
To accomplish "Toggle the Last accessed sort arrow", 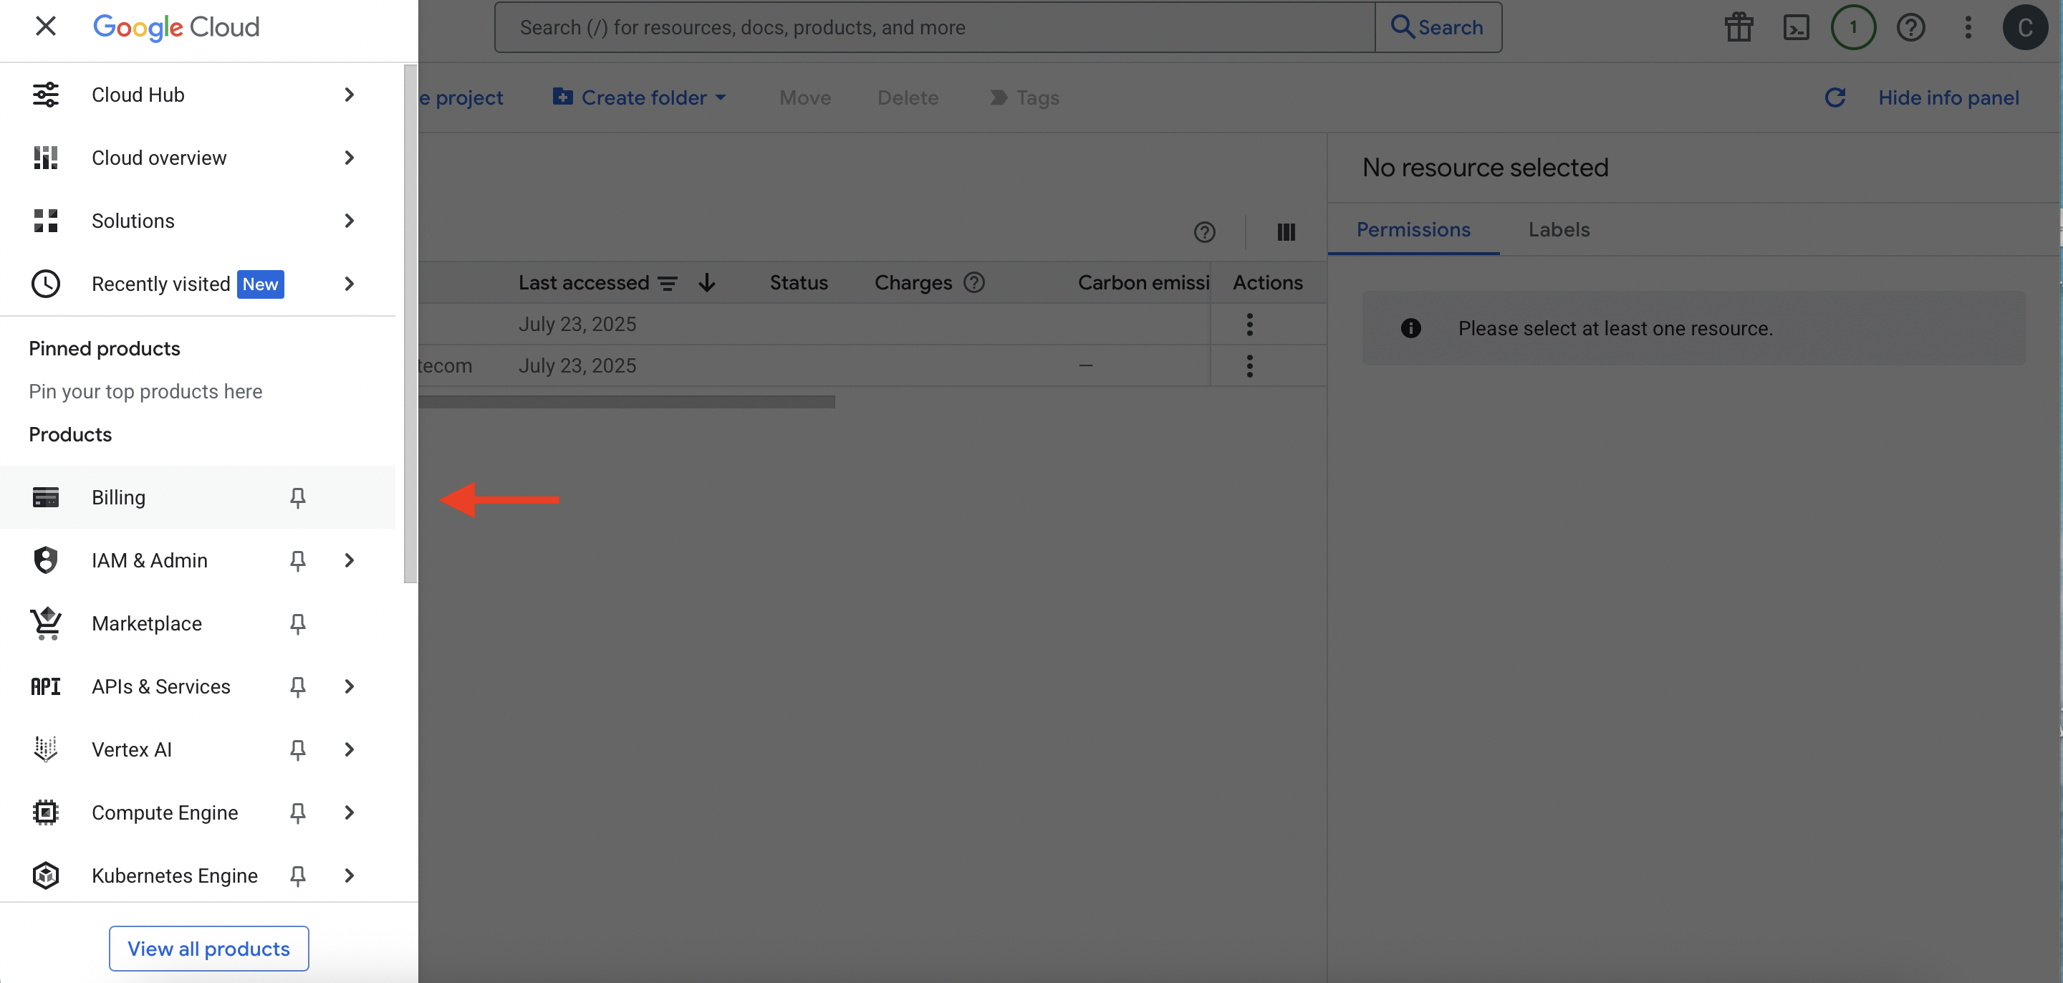I will click(706, 283).
